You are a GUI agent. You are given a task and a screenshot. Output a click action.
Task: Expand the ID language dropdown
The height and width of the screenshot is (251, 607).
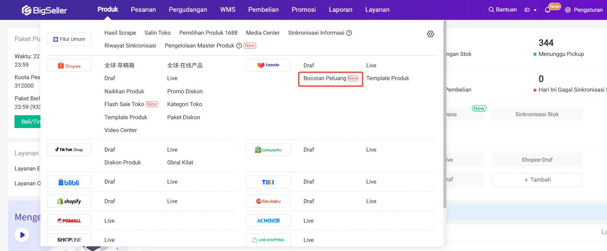[530, 10]
